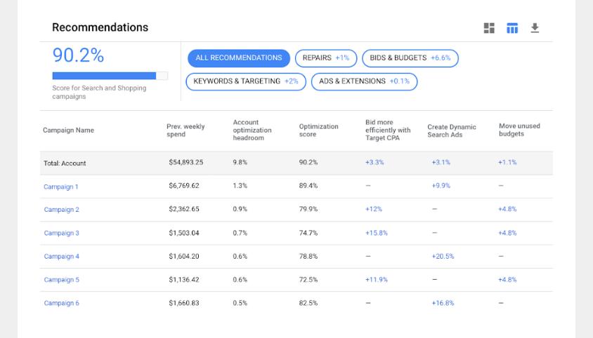This screenshot has width=593, height=338.
Task: Show Ads & Extensions recommendations
Action: tap(364, 81)
